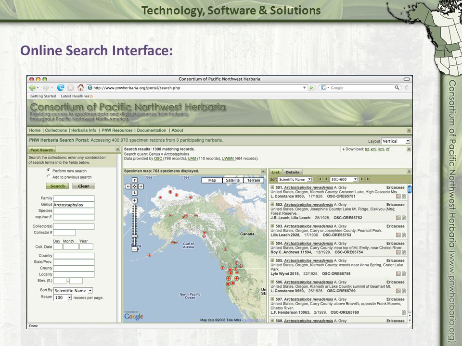Open the About menu item

[x=178, y=130]
